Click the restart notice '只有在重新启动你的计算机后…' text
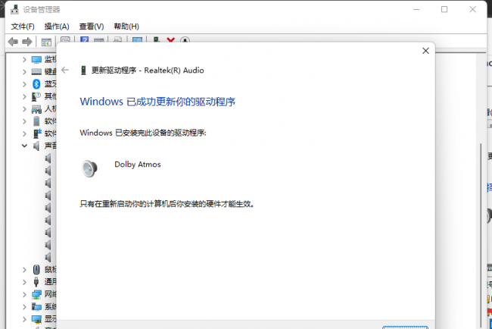The height and width of the screenshot is (329, 492). (x=167, y=204)
